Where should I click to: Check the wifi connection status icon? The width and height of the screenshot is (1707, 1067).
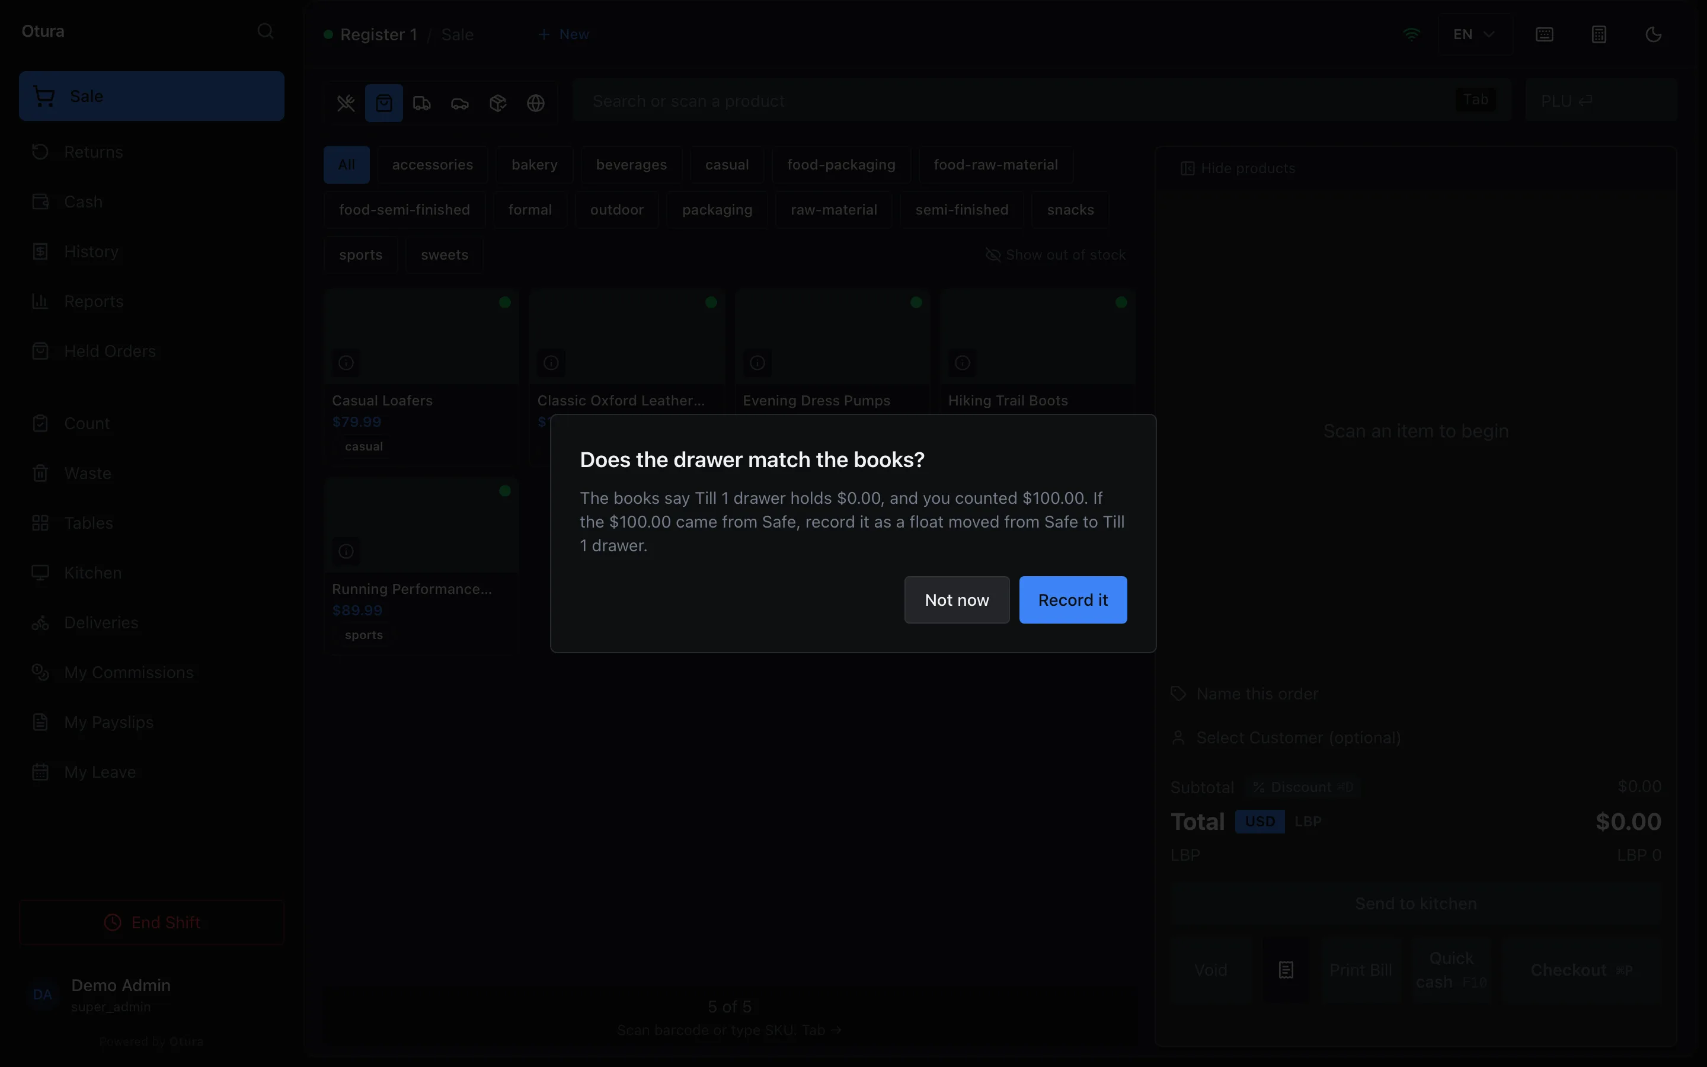click(x=1411, y=34)
